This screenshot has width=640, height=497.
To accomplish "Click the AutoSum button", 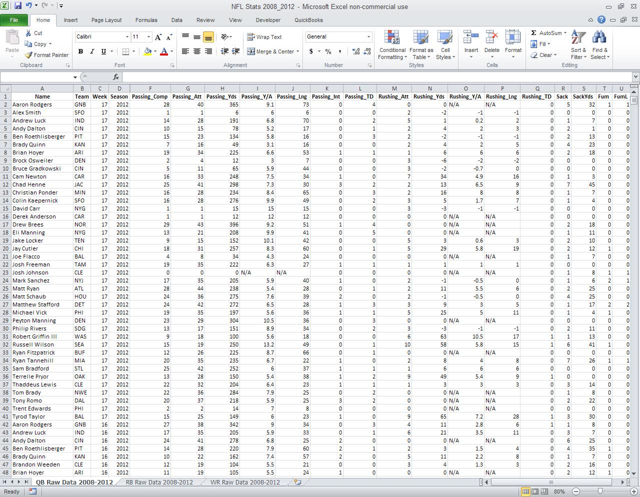I will (x=546, y=33).
